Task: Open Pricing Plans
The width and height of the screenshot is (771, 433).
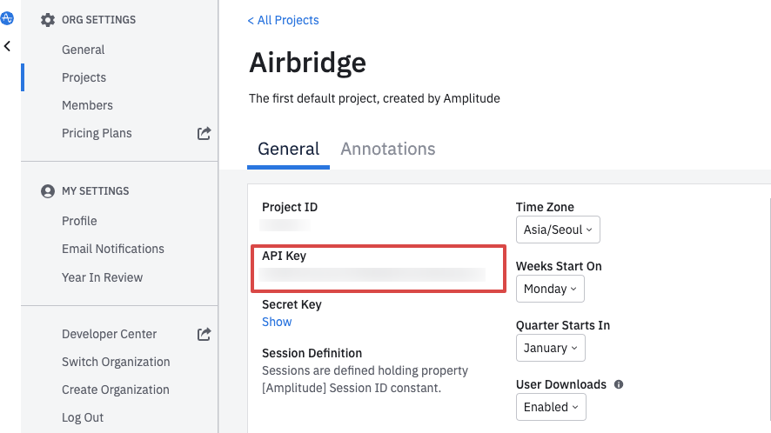Action: [x=97, y=133]
